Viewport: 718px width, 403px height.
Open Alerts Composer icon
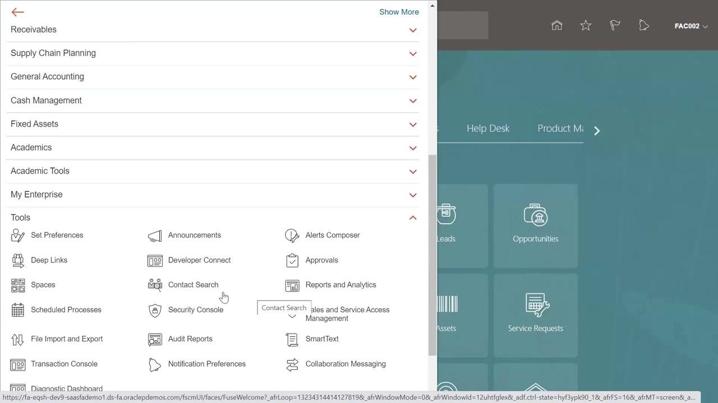coord(292,236)
